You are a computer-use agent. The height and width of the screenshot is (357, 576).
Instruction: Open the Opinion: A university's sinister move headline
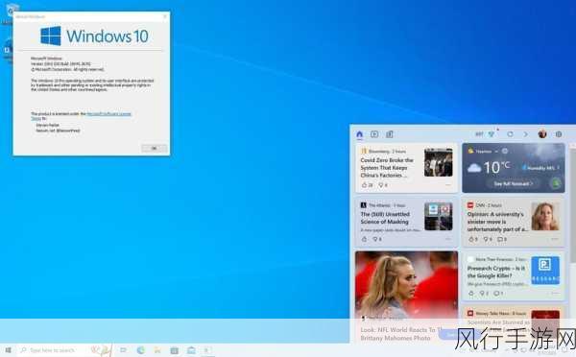[497, 222]
